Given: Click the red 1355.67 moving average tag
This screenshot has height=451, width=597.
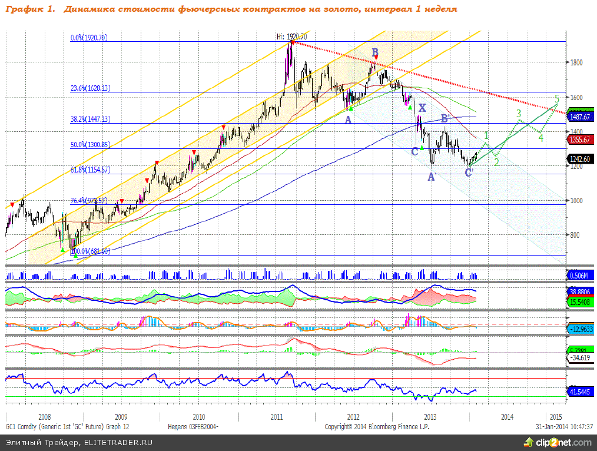Looking at the screenshot, I should 581,140.
